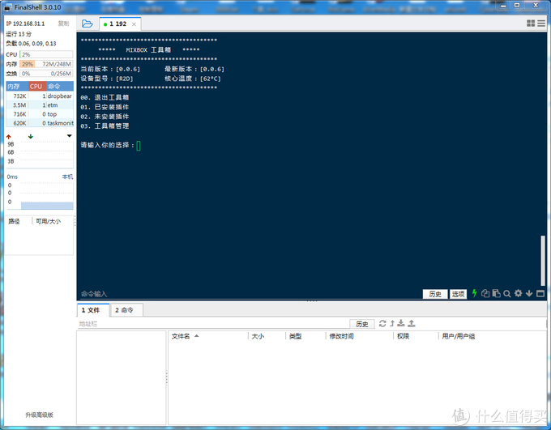Refresh the file list
551x430 pixels.
pyautogui.click(x=382, y=323)
